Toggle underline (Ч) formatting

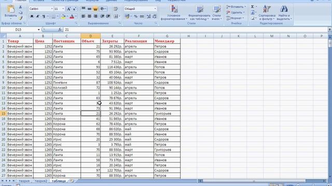(x=44, y=16)
